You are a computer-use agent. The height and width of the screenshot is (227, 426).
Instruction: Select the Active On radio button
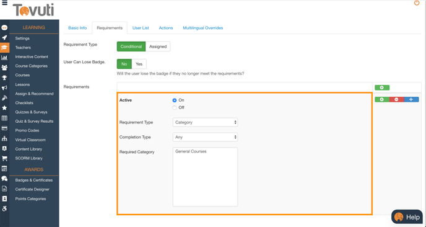click(x=175, y=100)
